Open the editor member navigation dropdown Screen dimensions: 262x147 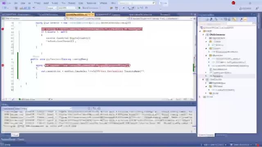coord(160,18)
